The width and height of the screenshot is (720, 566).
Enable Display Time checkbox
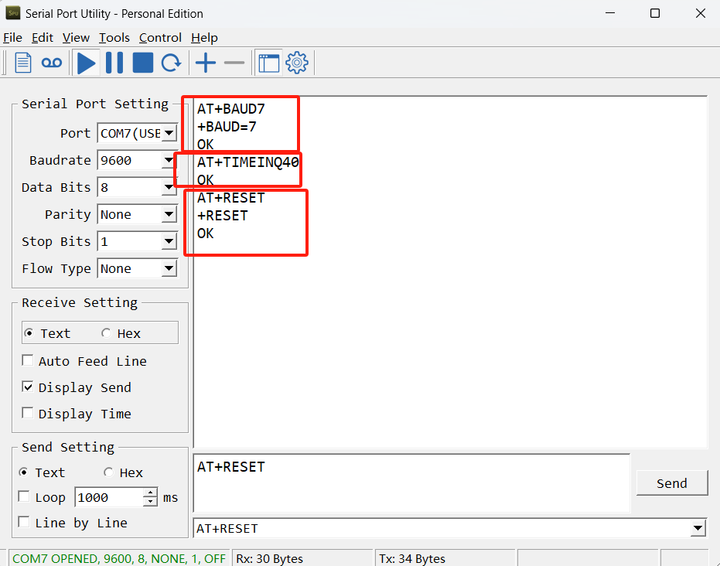pos(28,413)
